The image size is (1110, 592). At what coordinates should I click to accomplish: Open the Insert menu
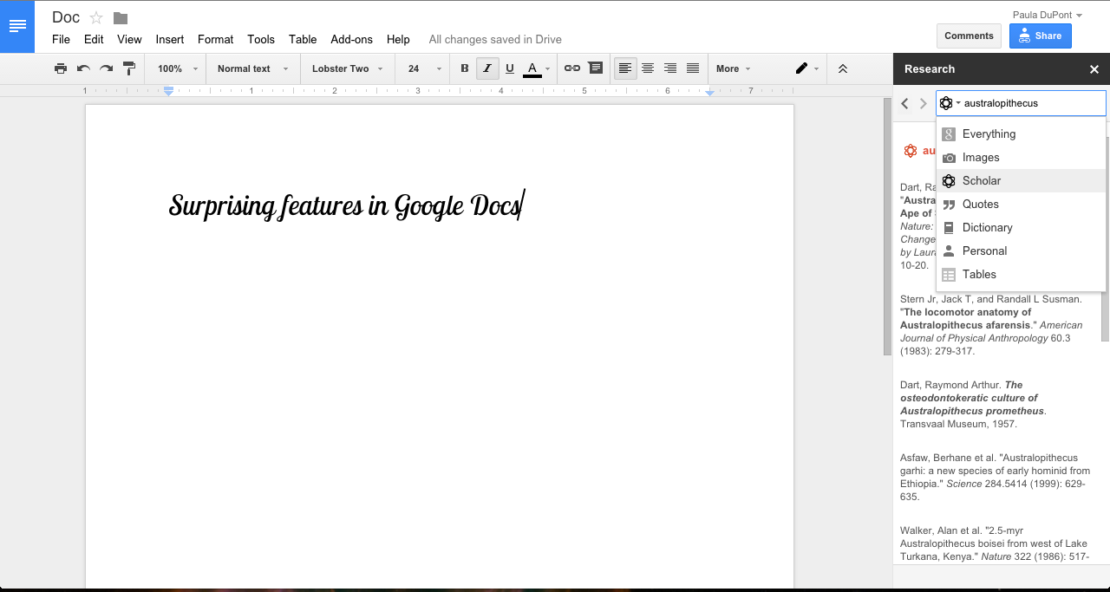pyautogui.click(x=170, y=39)
